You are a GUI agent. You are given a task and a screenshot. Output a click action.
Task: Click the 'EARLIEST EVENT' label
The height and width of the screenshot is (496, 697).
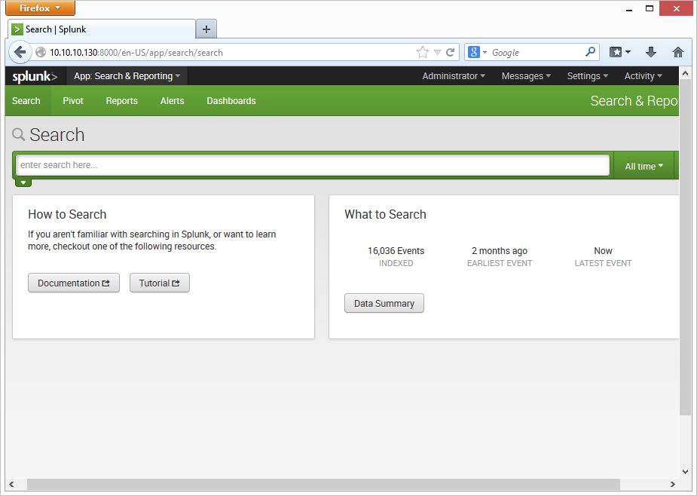click(x=499, y=263)
